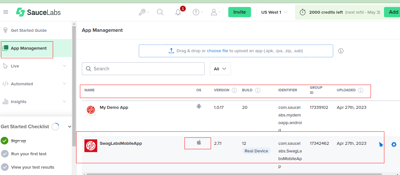Click the Android OS icon for My Demo App
The height and width of the screenshot is (175, 400).
(x=199, y=107)
